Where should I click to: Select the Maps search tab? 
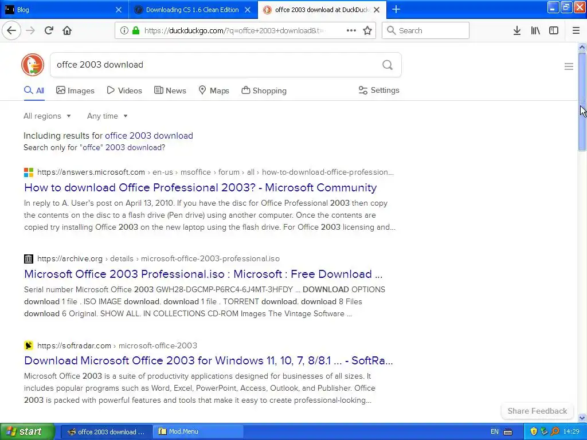(214, 91)
